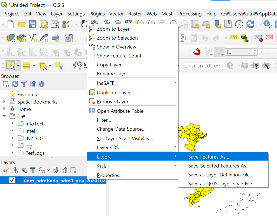Open the Deselect Features dropdown arrow
Image resolution: width=277 pixels, height=216 pixels.
[x=50, y=66]
